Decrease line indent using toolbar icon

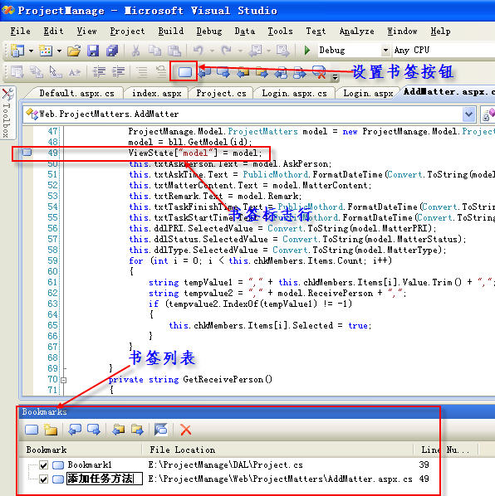pos(99,72)
